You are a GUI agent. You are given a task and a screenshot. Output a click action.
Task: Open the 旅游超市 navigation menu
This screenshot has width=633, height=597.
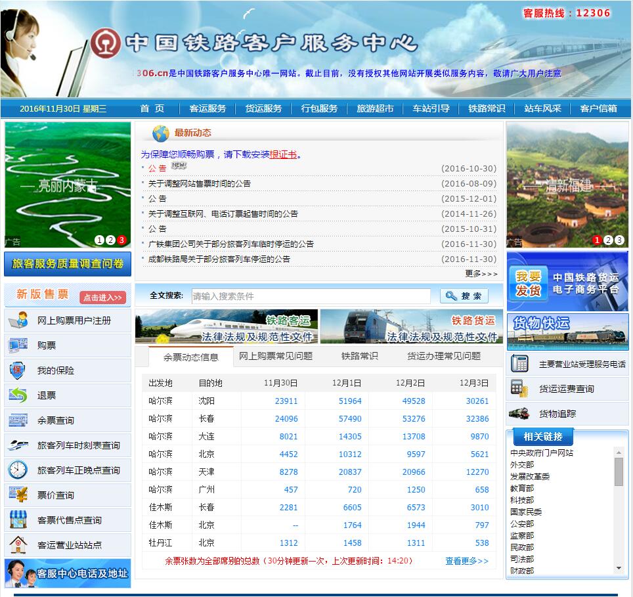click(x=375, y=108)
